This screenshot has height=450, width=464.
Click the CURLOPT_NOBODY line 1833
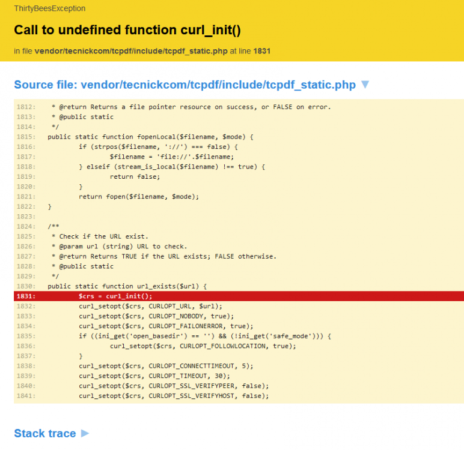[156, 316]
